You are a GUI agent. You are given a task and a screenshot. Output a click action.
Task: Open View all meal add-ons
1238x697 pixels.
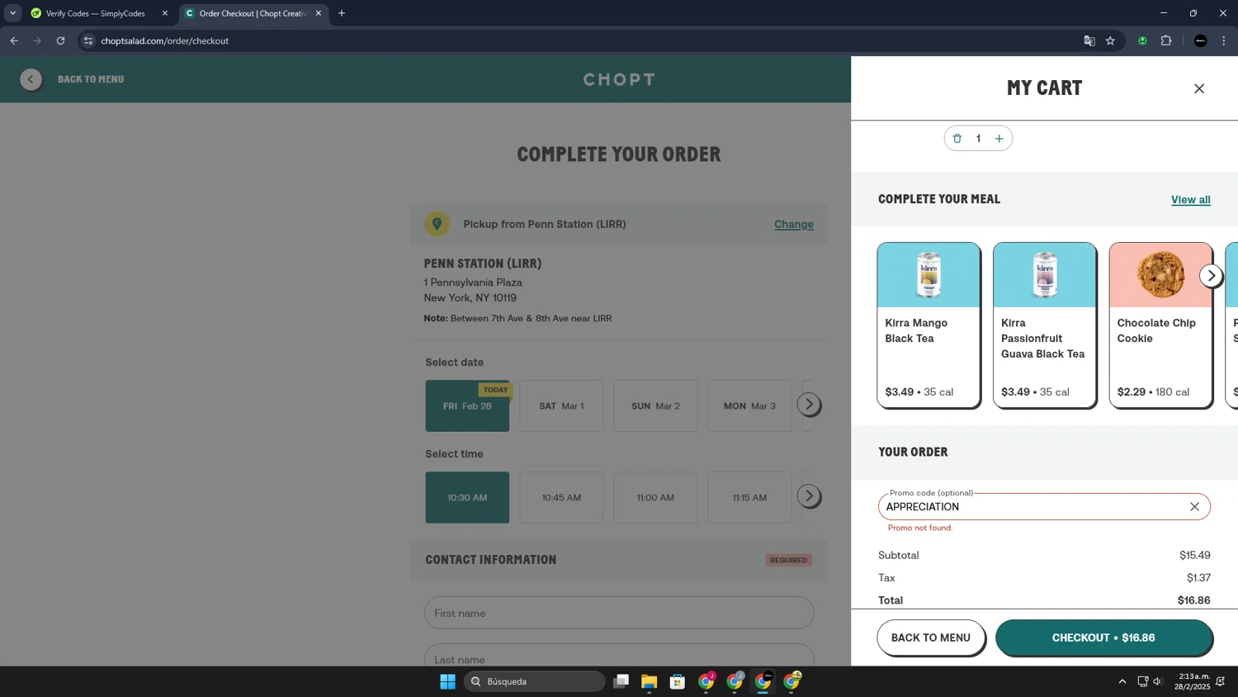pos(1190,200)
